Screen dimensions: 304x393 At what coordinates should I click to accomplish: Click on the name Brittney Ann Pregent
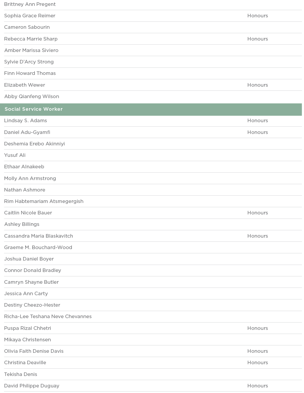(30, 4)
